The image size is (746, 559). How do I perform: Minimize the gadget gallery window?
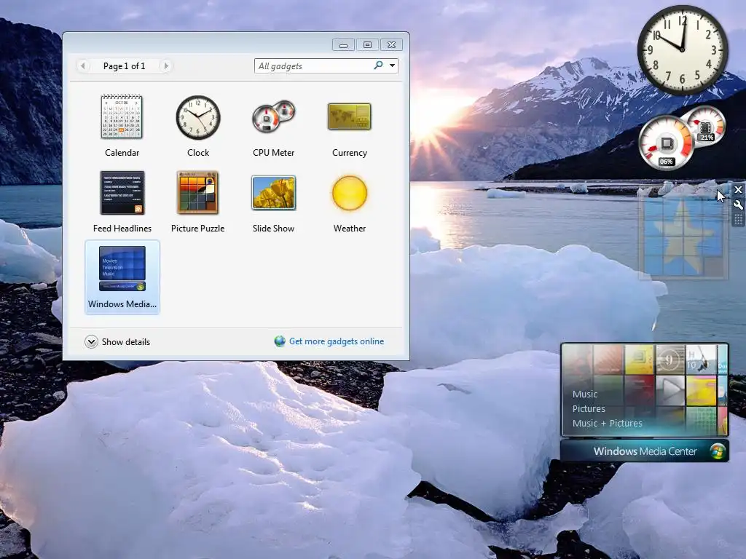click(x=344, y=44)
